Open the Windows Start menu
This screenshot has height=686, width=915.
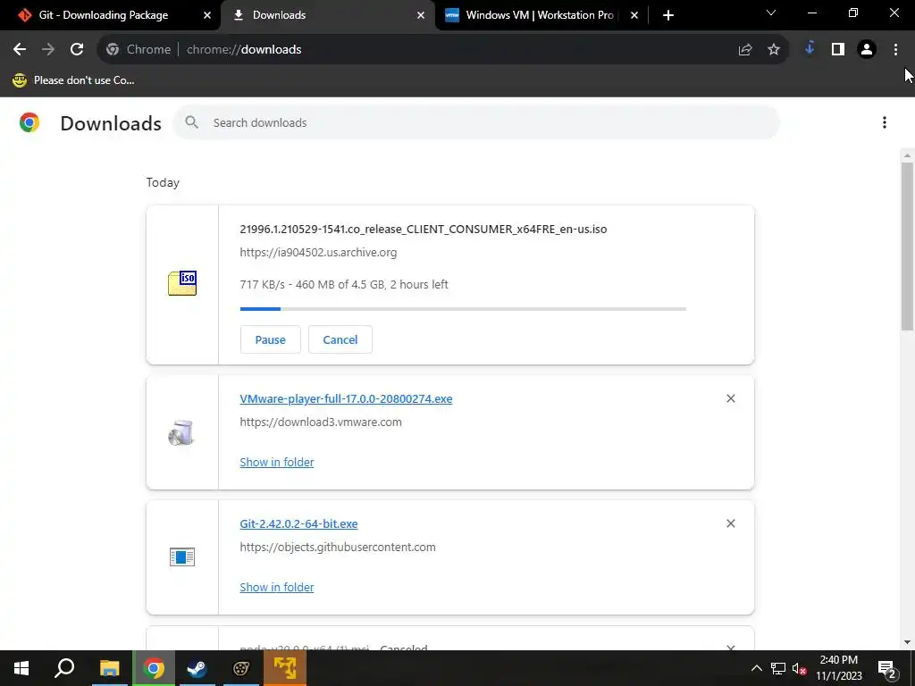(x=21, y=668)
